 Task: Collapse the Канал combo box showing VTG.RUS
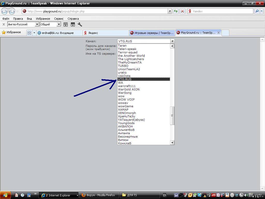pyautogui.click(x=172, y=41)
